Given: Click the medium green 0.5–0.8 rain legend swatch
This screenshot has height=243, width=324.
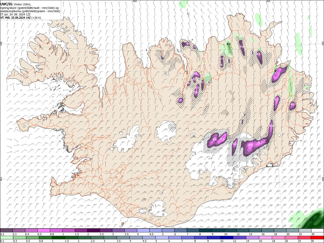Looking at the screenshot, I should tap(32, 237).
